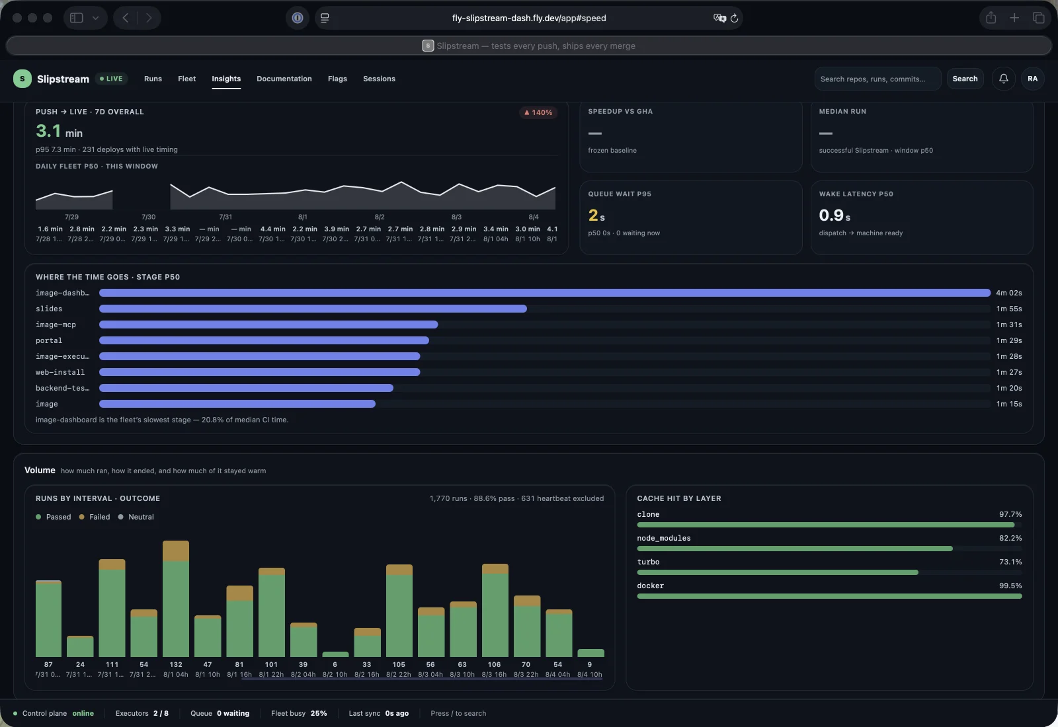1058x727 pixels.
Task: Click the Search button
Action: tap(965, 79)
